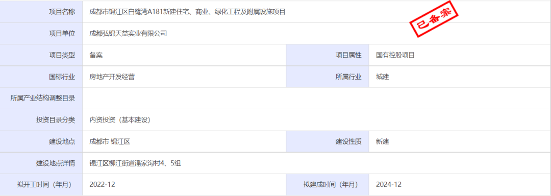Click the 国有控股项目 value
The image size is (551, 196).
(395, 55)
